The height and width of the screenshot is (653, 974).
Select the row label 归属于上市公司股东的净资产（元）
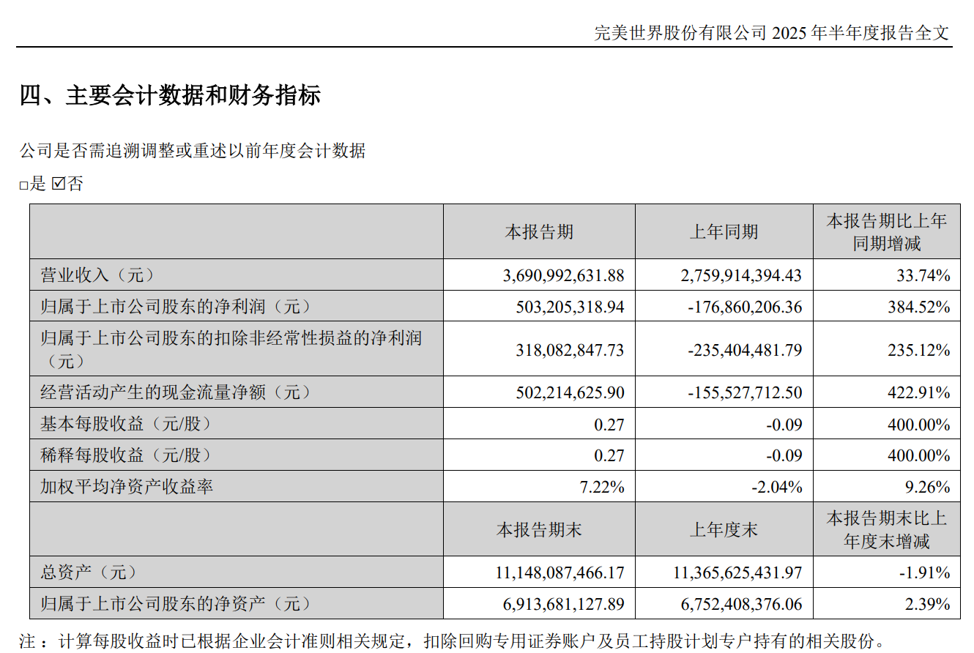176,603
